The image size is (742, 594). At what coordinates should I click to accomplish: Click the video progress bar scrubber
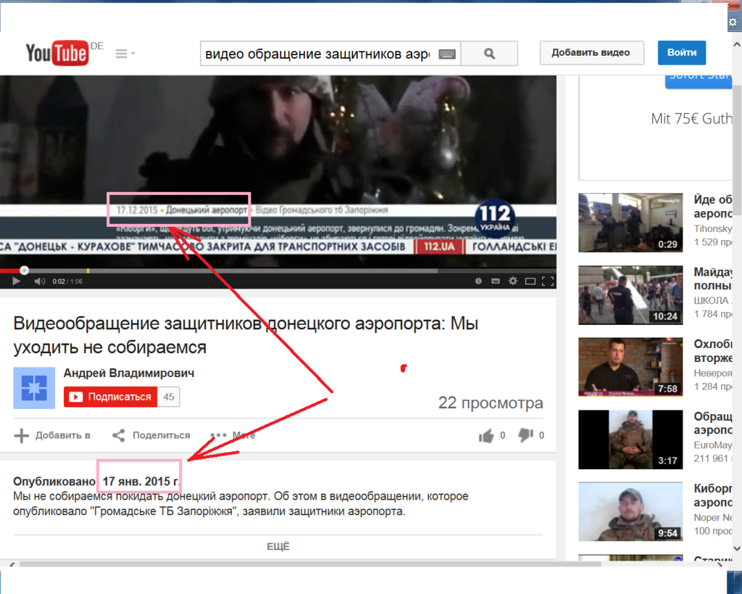(24, 271)
